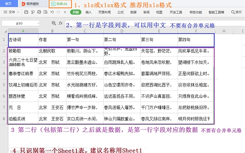The height and width of the screenshot is (153, 245).
Task: Click the zoom magnifier beside fx
Action: click(x=53, y=23)
